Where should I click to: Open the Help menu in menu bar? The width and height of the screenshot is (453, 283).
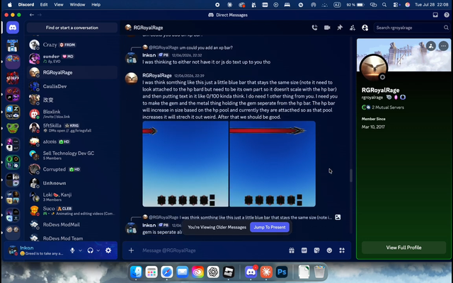[96, 5]
